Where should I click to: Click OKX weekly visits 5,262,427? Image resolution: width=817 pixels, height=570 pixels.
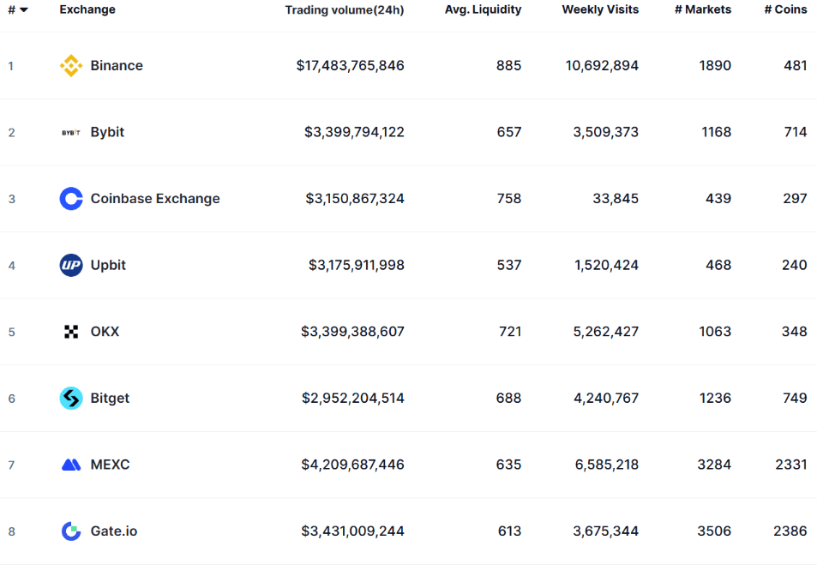[606, 332]
